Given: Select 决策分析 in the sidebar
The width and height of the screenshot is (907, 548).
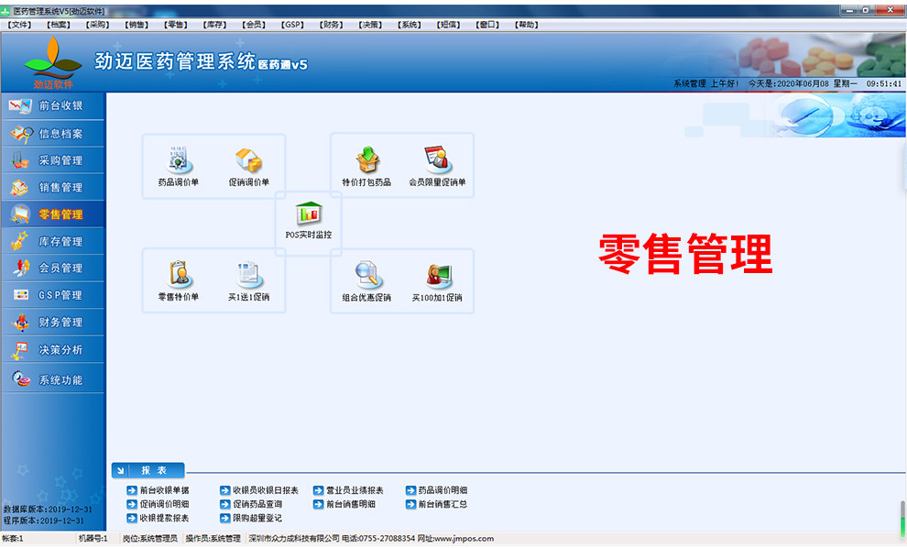Looking at the screenshot, I should (x=53, y=349).
